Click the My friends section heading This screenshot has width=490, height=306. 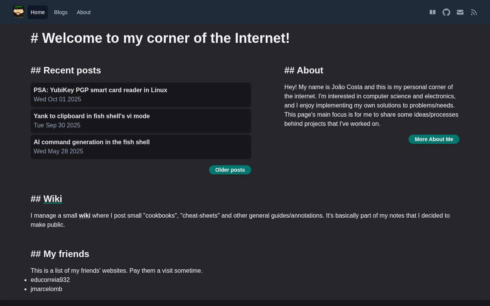(60, 254)
